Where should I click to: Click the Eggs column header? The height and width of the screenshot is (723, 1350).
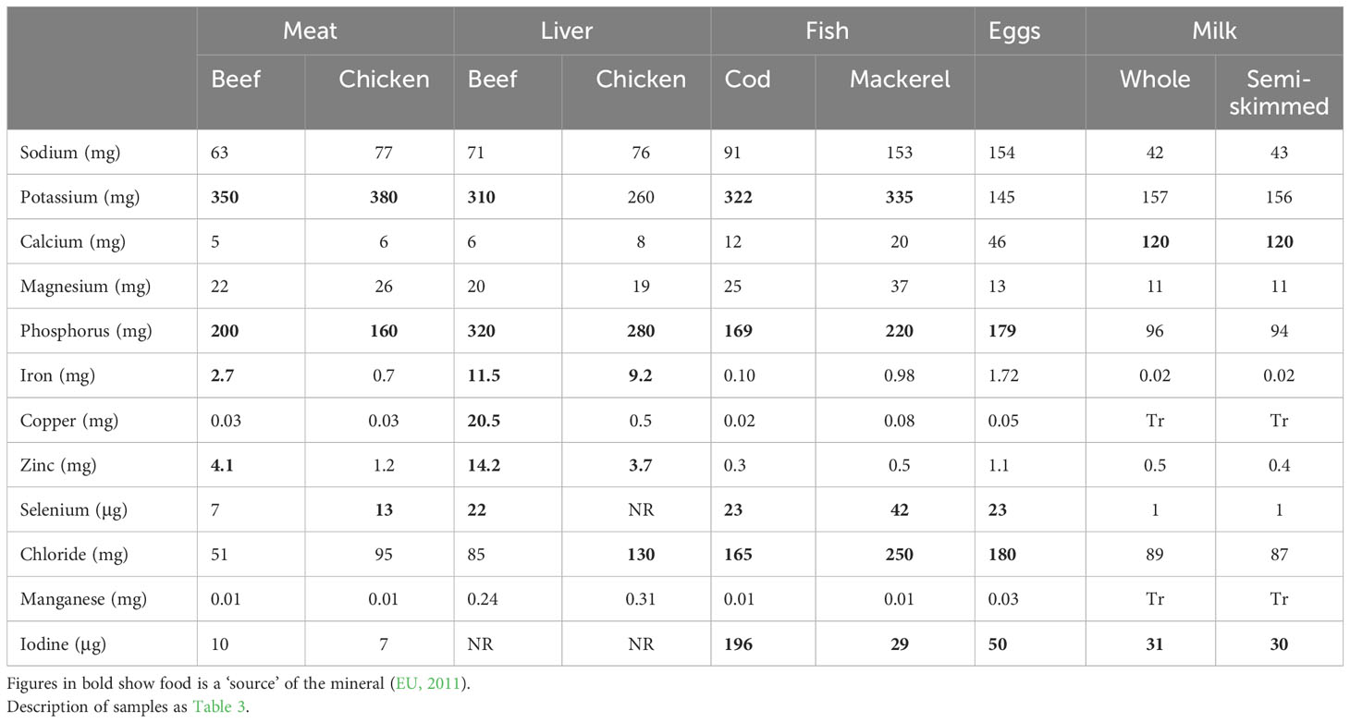[1014, 30]
